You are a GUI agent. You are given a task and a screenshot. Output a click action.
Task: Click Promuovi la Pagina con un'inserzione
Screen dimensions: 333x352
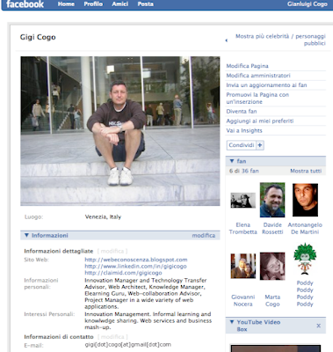(x=257, y=99)
